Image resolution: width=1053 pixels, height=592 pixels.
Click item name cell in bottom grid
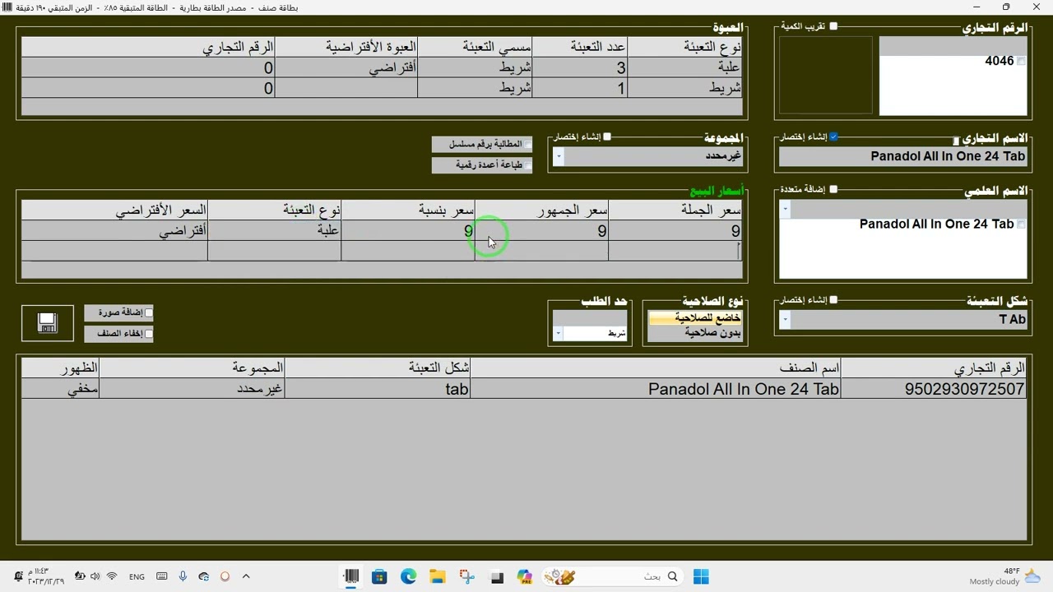656,389
